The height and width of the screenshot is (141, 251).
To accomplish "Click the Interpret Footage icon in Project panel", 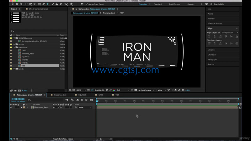I will click(x=11, y=91).
